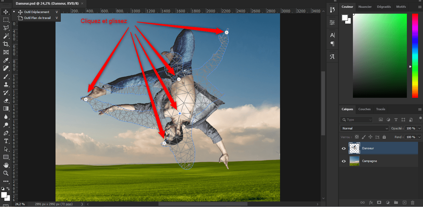Screen dimensions: 423x207
Task: Toggle type layer filter
Action: click(x=396, y=119)
